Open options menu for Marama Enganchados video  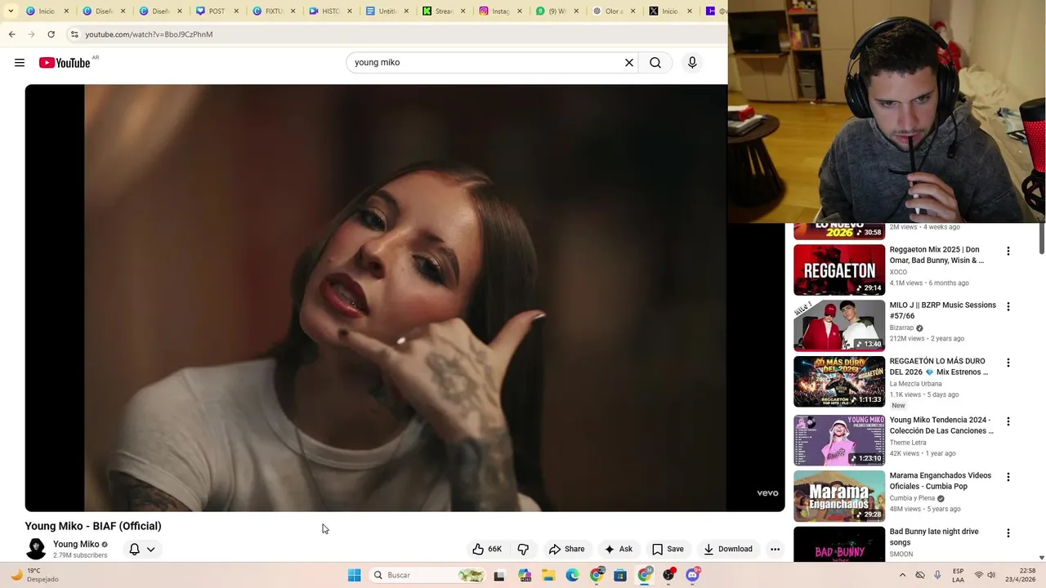[x=1008, y=477]
